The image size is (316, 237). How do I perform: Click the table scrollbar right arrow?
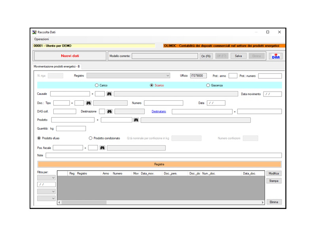262,202
